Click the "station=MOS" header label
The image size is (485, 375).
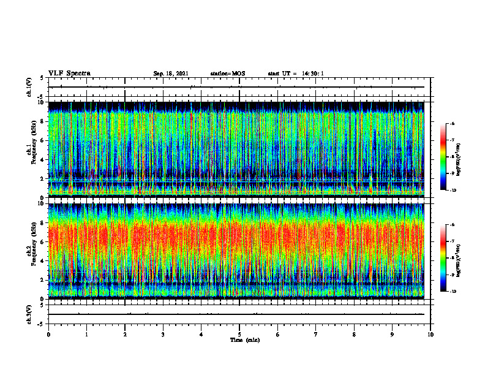tap(228, 74)
